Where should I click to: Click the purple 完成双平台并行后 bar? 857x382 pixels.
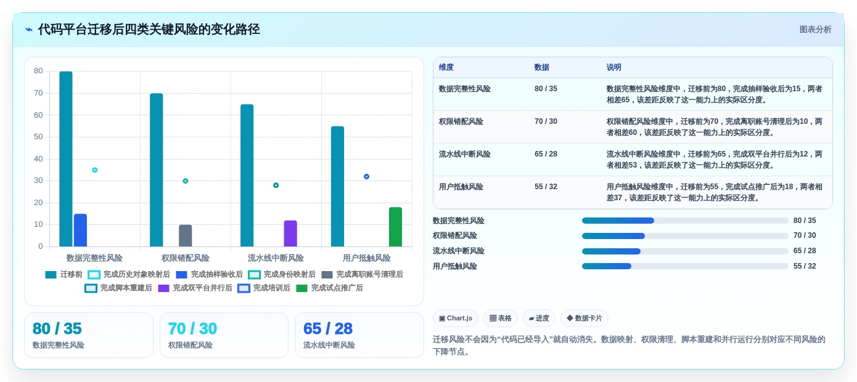coord(290,234)
